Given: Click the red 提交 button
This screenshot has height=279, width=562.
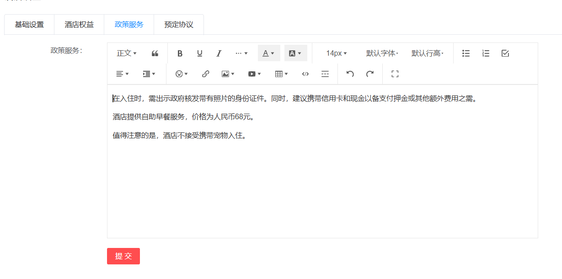Looking at the screenshot, I should (x=123, y=256).
